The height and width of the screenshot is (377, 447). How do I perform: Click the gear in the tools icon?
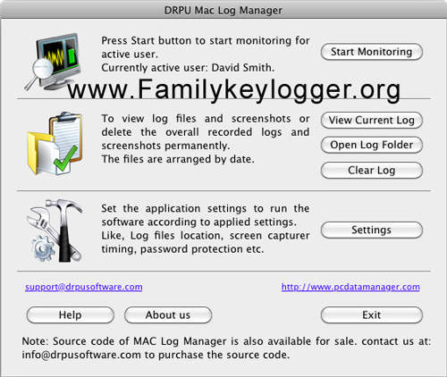(43, 248)
